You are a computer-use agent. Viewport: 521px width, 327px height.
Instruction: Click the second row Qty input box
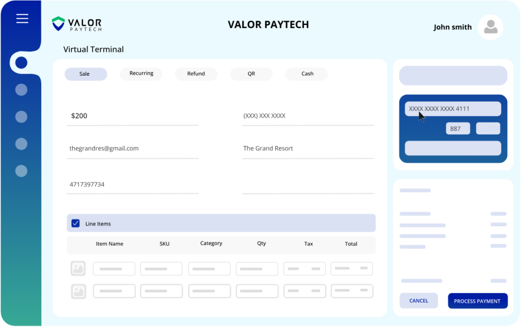coord(257,291)
